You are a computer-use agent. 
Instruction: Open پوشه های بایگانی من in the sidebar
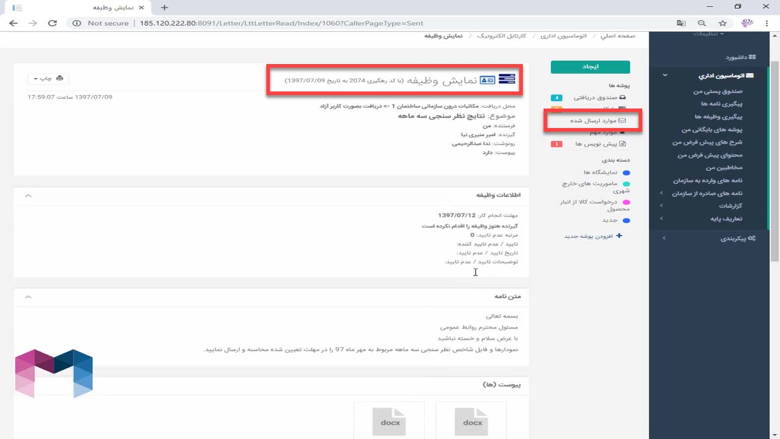(x=712, y=130)
